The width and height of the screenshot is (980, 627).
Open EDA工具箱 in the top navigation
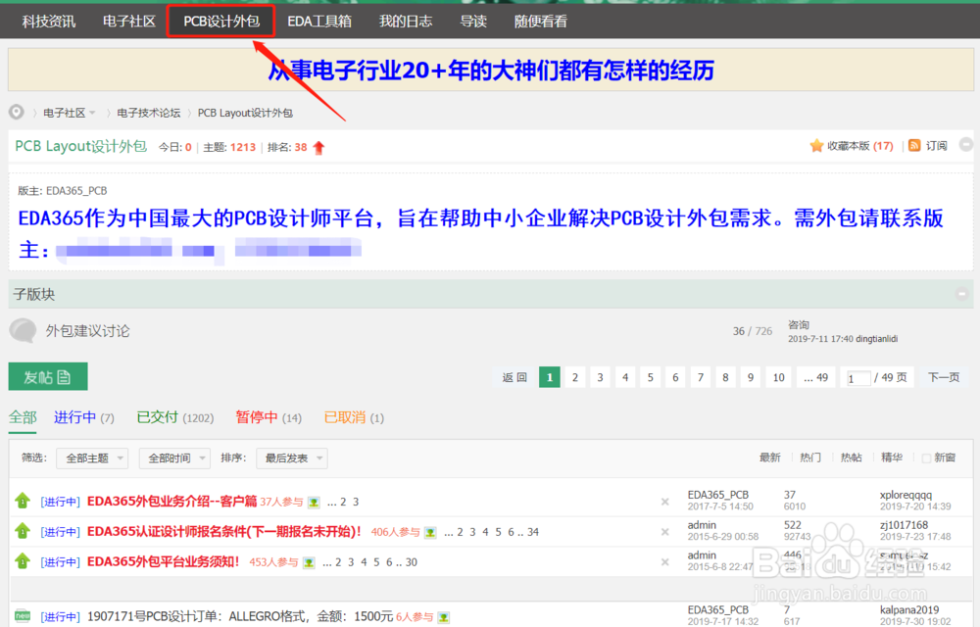coord(319,22)
